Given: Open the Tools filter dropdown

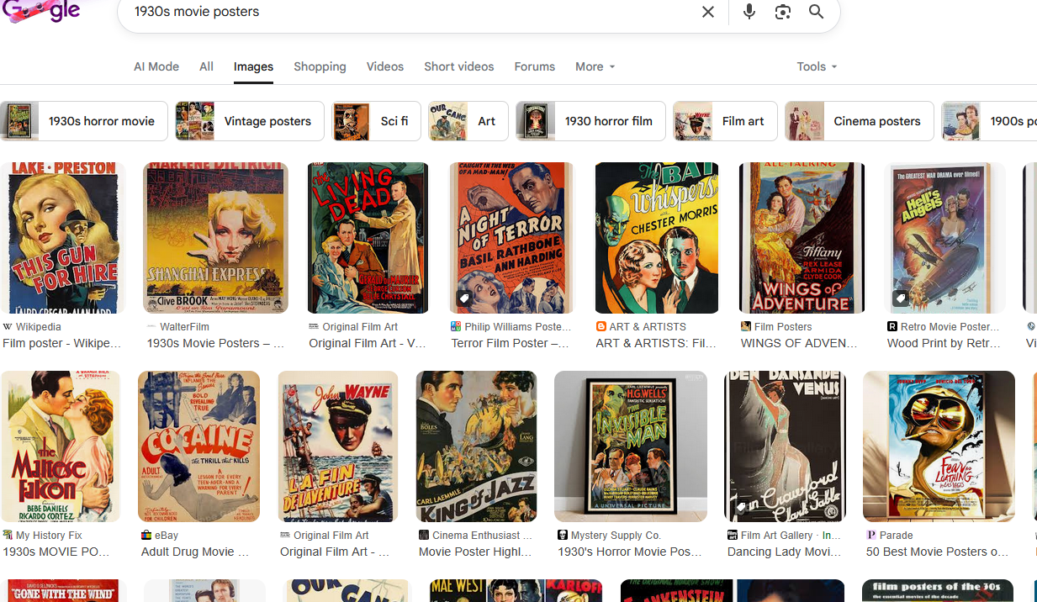Looking at the screenshot, I should (817, 66).
